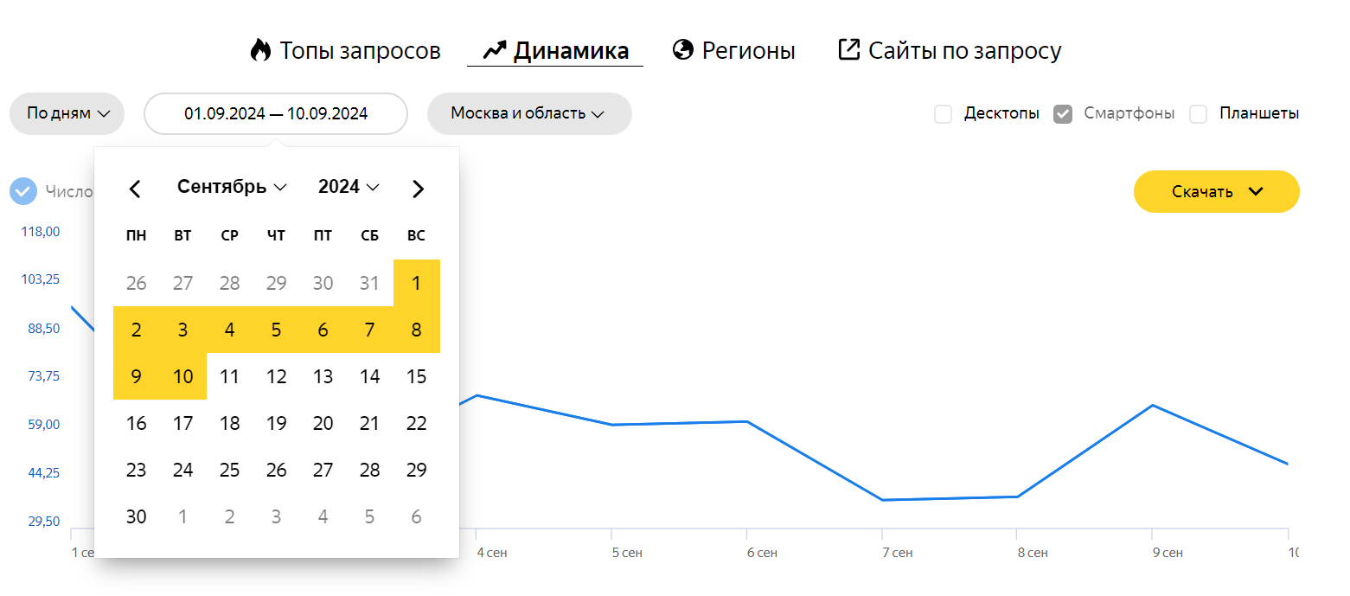Go to next month in calendar

[x=418, y=189]
